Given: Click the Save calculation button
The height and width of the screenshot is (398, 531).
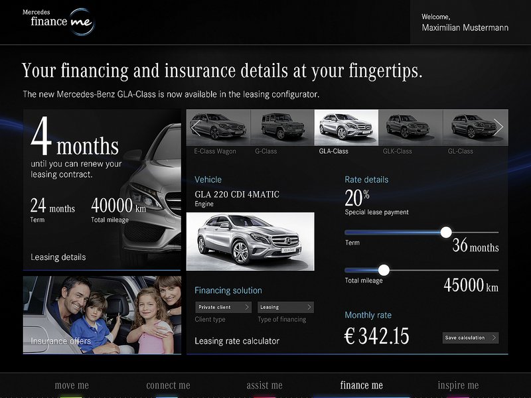Looking at the screenshot, I should tap(470, 338).
